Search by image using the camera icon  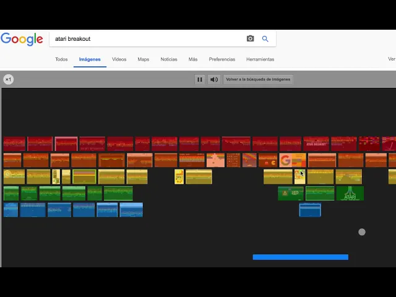click(250, 38)
